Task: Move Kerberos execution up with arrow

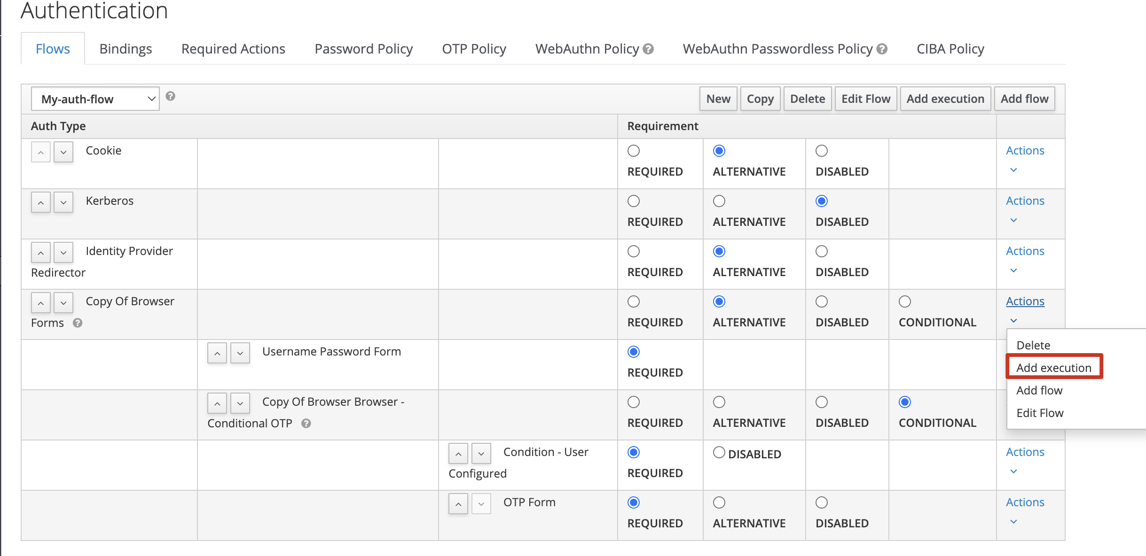Action: (41, 202)
